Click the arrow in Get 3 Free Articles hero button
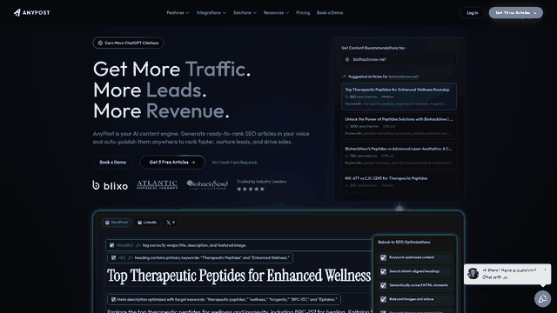 click(x=193, y=163)
